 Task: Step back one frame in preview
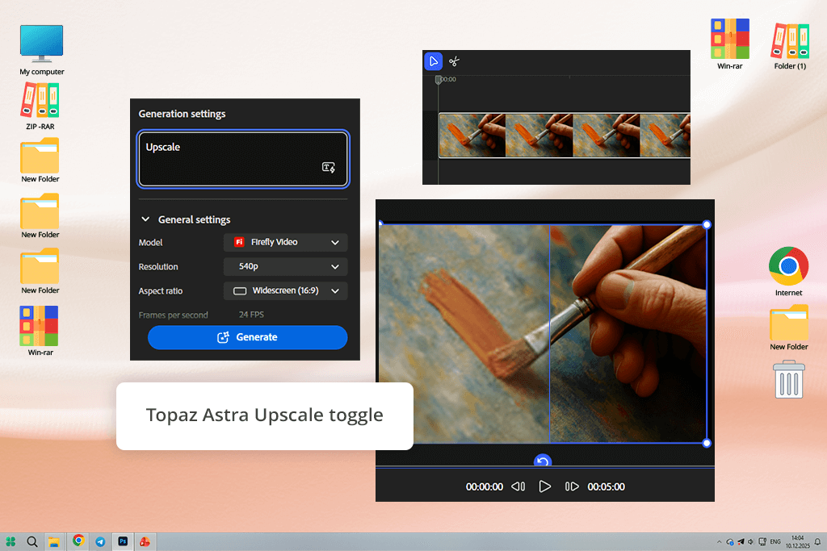coord(518,486)
